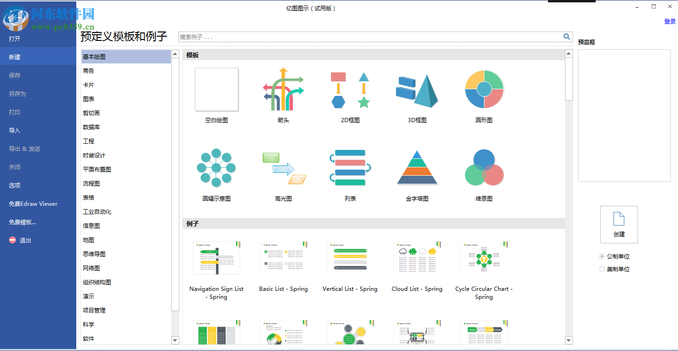Click the search magnifier icon
The width and height of the screenshot is (678, 351).
[567, 37]
